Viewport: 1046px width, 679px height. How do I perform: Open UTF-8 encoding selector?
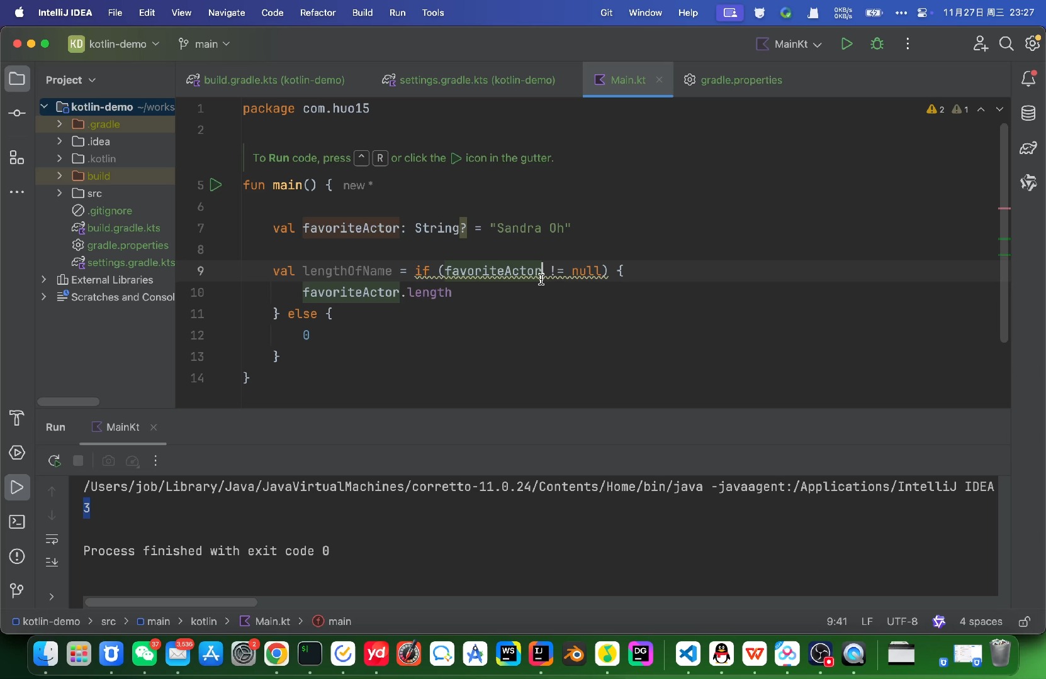902,621
